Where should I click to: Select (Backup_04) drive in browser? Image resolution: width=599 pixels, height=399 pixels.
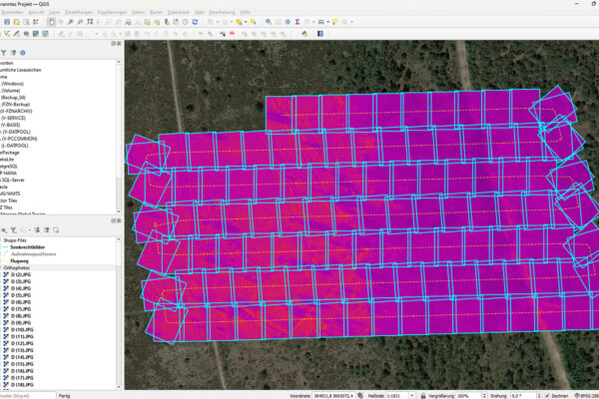[13, 98]
